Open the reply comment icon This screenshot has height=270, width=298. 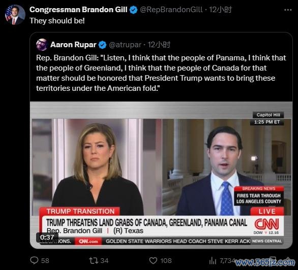(x=35, y=260)
